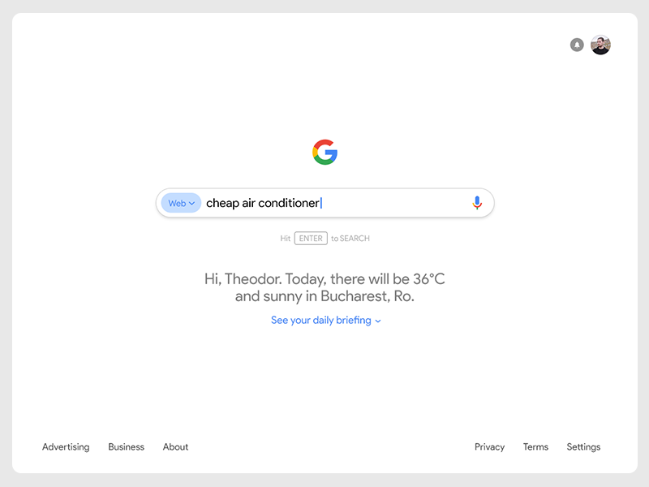Open the notifications bell icon
Image resolution: width=649 pixels, height=487 pixels.
(577, 45)
